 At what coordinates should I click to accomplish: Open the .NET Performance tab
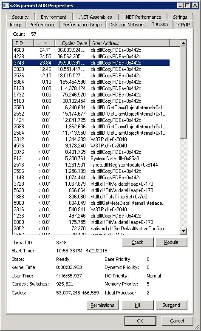[x=143, y=17]
